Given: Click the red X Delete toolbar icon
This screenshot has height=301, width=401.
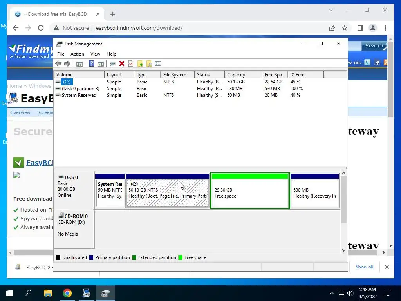Looking at the screenshot, I should tap(122, 64).
